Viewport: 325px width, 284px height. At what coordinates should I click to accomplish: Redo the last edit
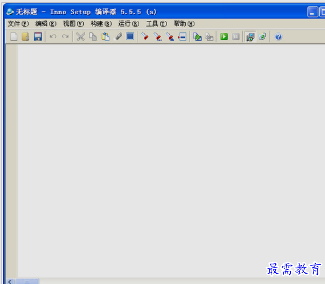click(65, 37)
